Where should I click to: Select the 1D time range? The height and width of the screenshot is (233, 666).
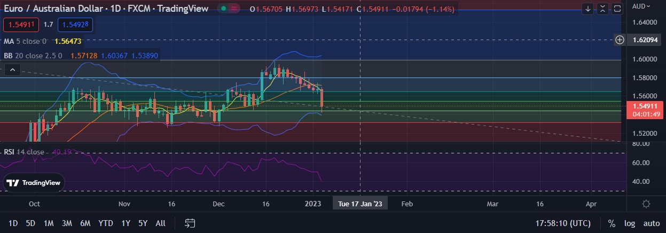pyautogui.click(x=13, y=223)
